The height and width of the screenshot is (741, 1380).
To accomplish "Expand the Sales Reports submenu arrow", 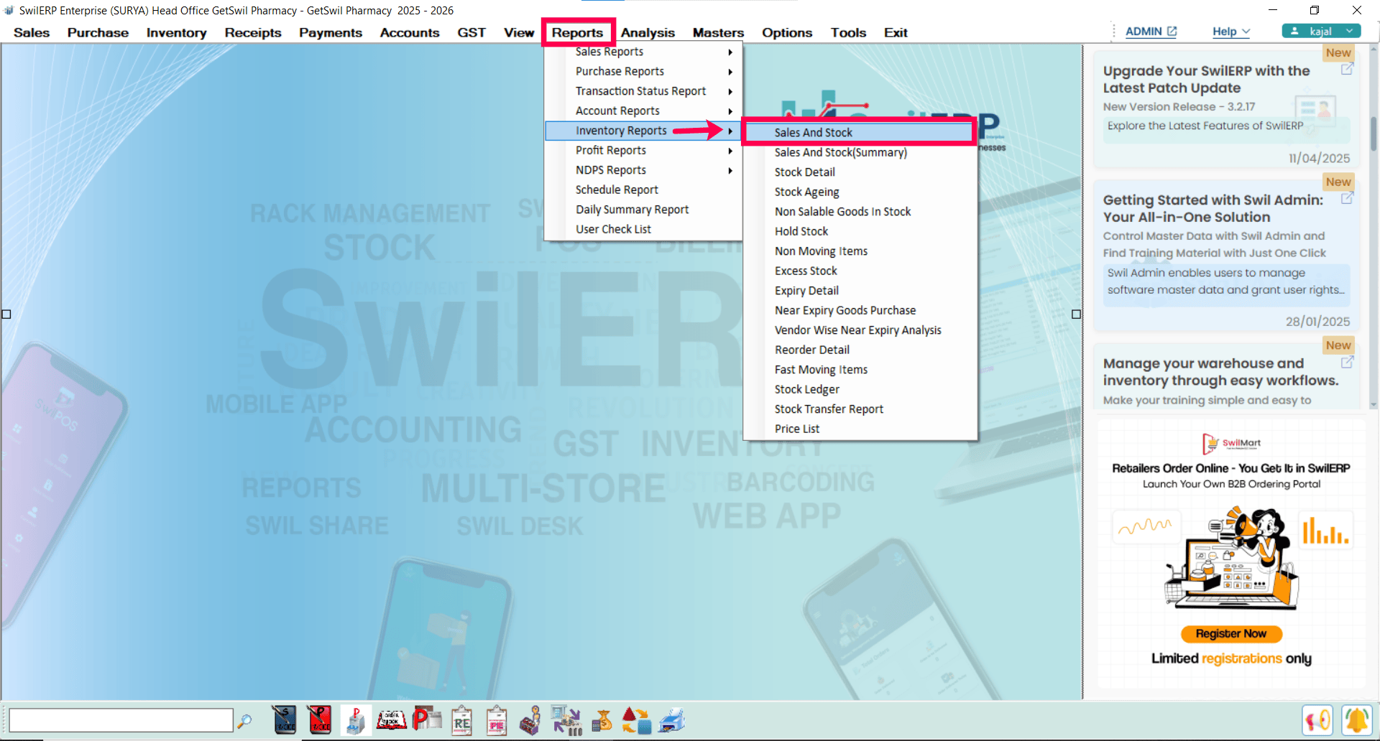I will tap(730, 52).
